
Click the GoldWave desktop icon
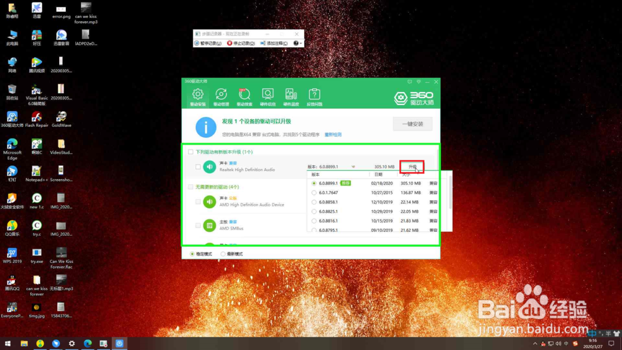(x=61, y=119)
